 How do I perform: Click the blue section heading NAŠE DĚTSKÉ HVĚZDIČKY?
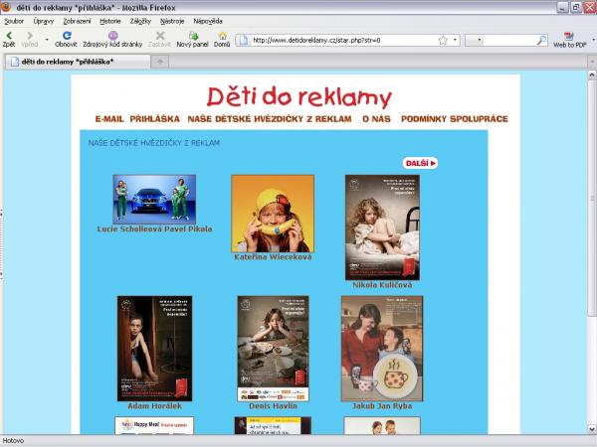click(154, 143)
